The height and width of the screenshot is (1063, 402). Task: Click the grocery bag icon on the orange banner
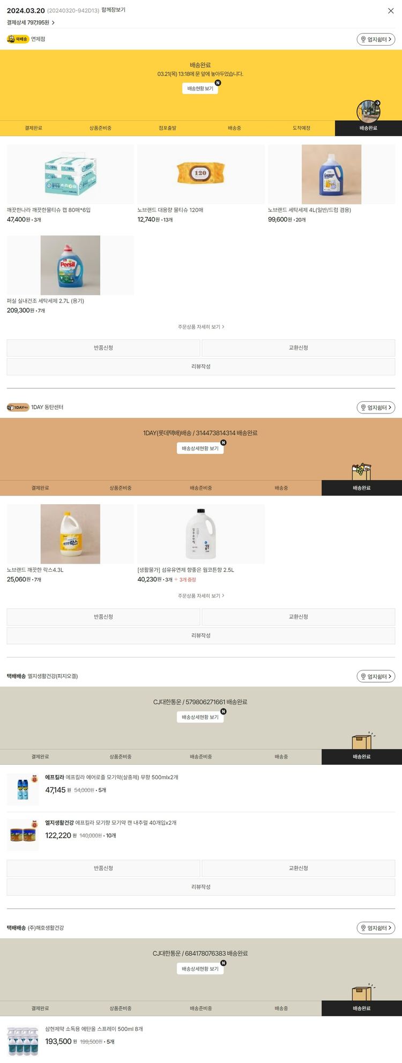click(361, 471)
